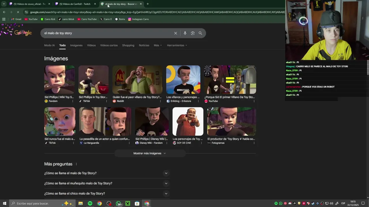
Task: Open the Carro X bookmark
Action: [106, 19]
